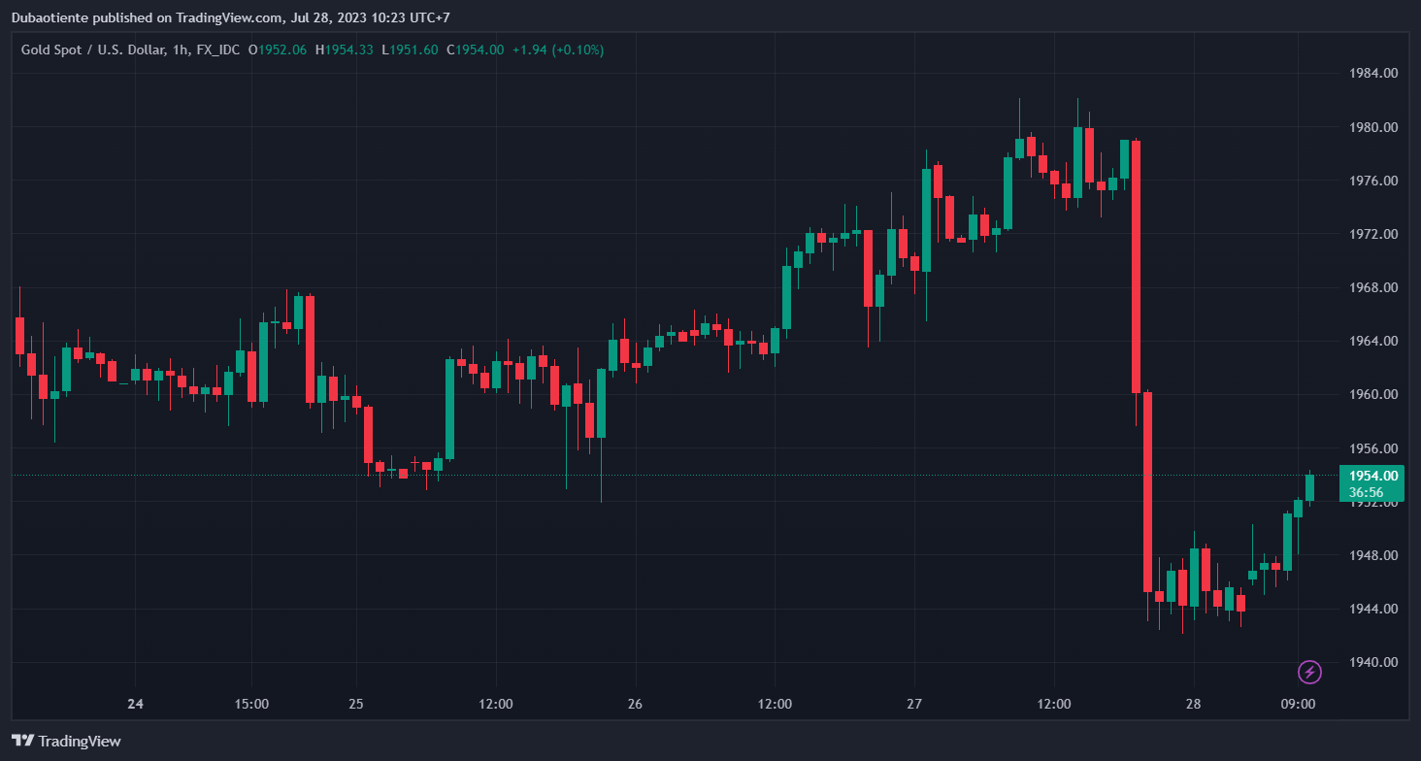This screenshot has width=1421, height=761.
Task: Click the 36:56 candle countdown timer
Action: pos(1366,492)
